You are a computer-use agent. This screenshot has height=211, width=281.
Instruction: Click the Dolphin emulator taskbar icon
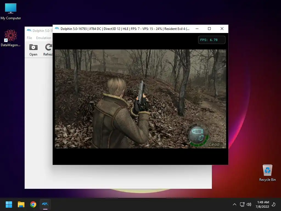pyautogui.click(x=45, y=204)
